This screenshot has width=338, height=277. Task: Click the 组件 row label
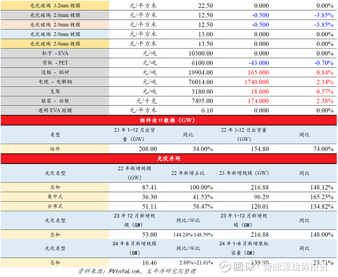(55, 149)
